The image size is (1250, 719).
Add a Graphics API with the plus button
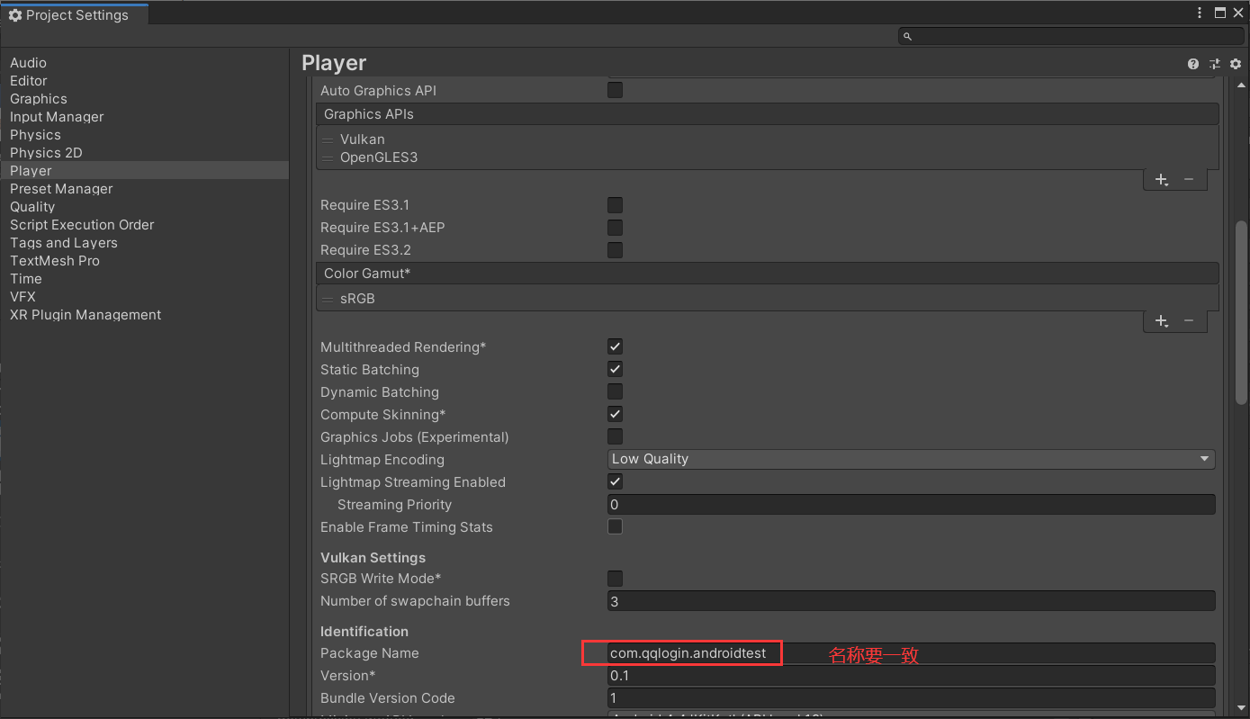[1161, 179]
